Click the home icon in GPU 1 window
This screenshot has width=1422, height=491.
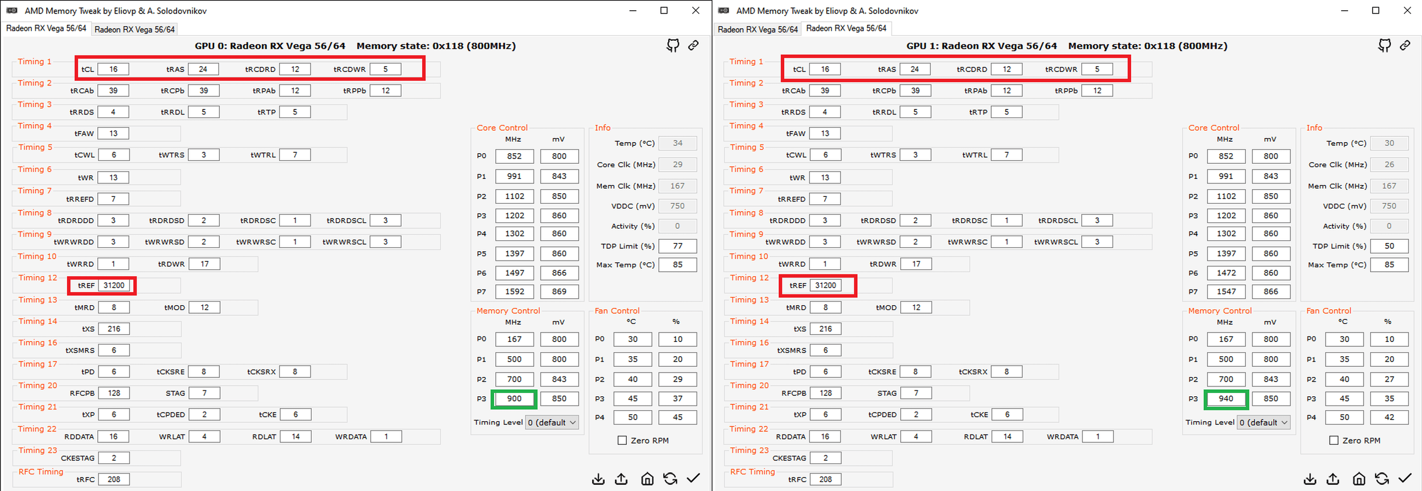point(1358,478)
